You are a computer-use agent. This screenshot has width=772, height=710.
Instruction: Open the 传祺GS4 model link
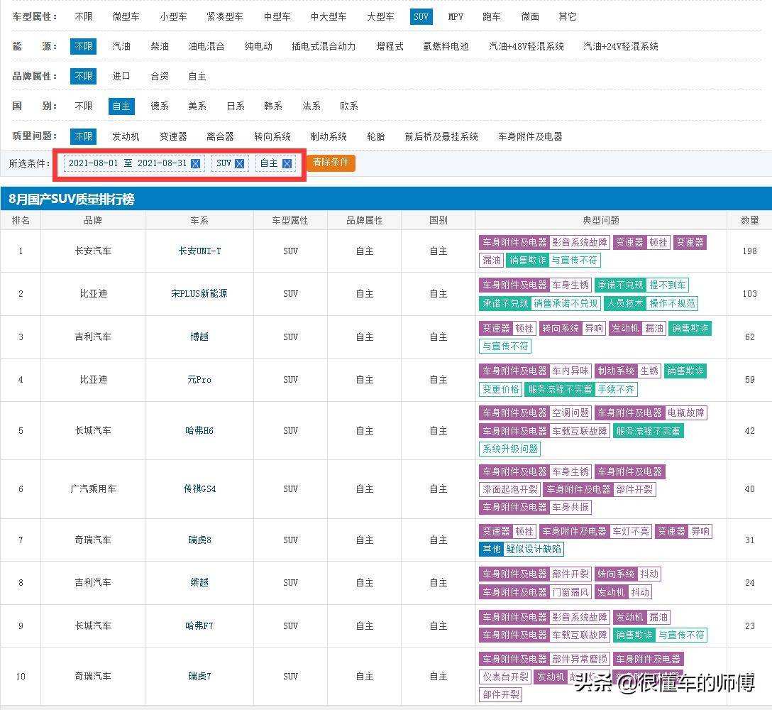pos(199,488)
